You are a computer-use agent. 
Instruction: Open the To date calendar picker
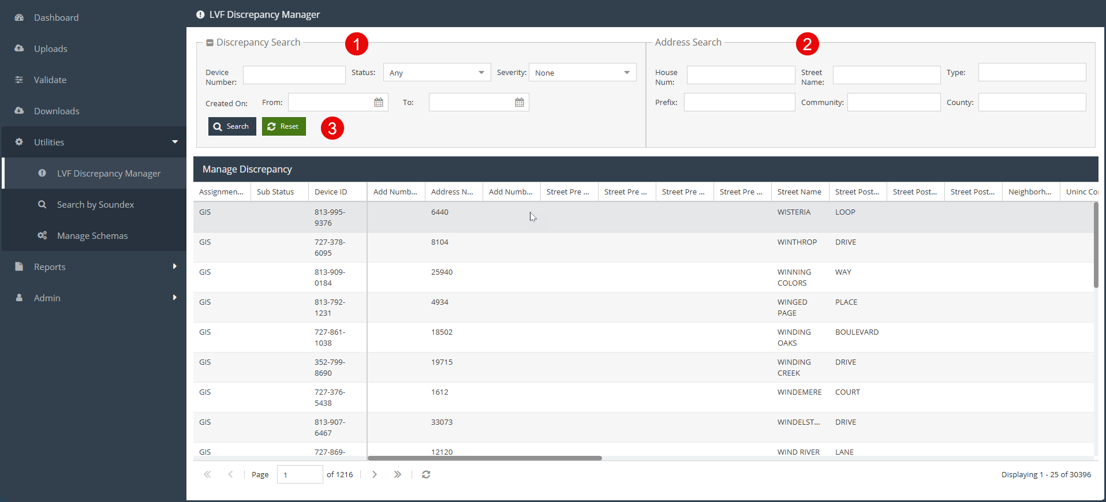520,102
